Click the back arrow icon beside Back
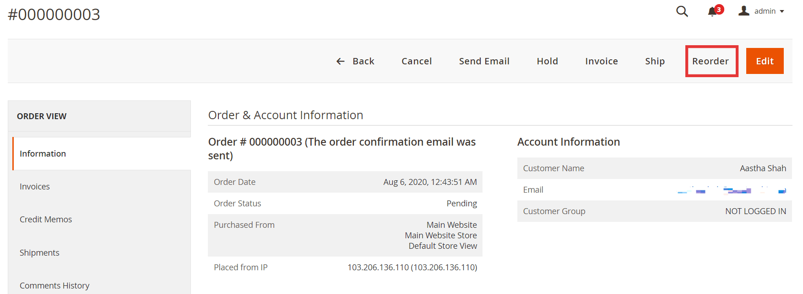803x294 pixels. click(x=340, y=61)
